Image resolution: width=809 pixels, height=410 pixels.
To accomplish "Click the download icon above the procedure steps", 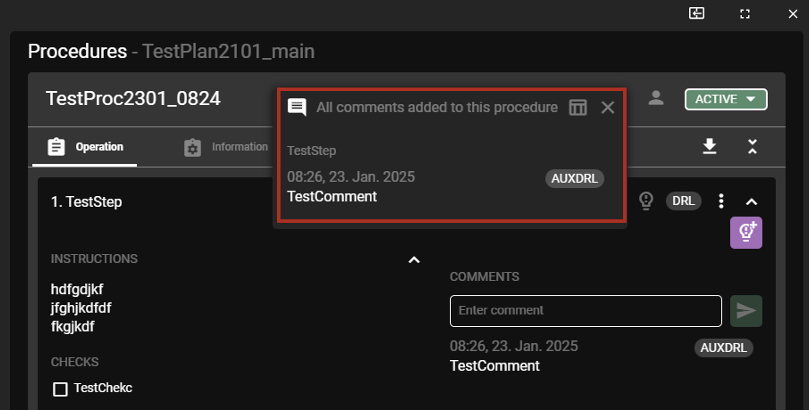I will 709,146.
